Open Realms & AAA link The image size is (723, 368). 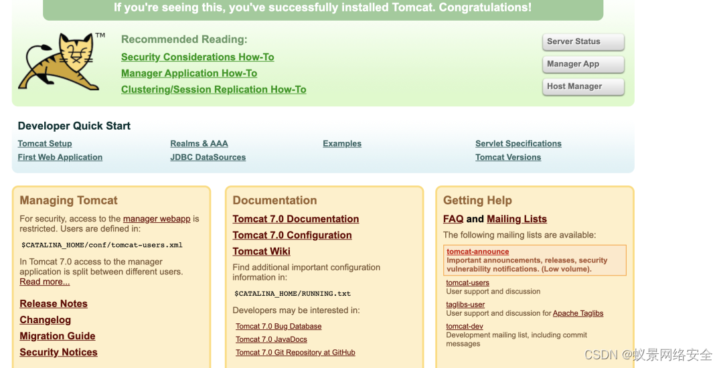pos(199,144)
